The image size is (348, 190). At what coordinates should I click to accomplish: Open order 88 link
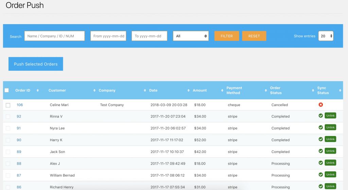tap(19, 163)
